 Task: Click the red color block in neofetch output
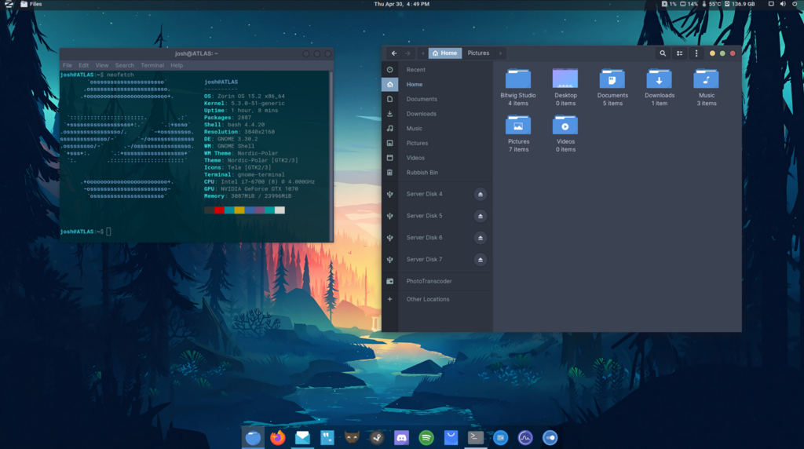click(x=219, y=210)
